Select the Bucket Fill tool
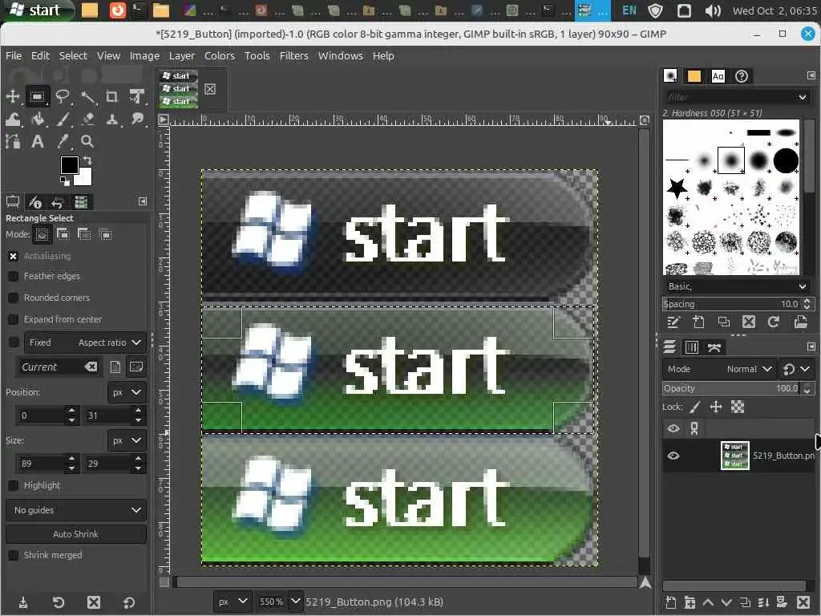Viewport: 821px width, 616px height. (37, 120)
